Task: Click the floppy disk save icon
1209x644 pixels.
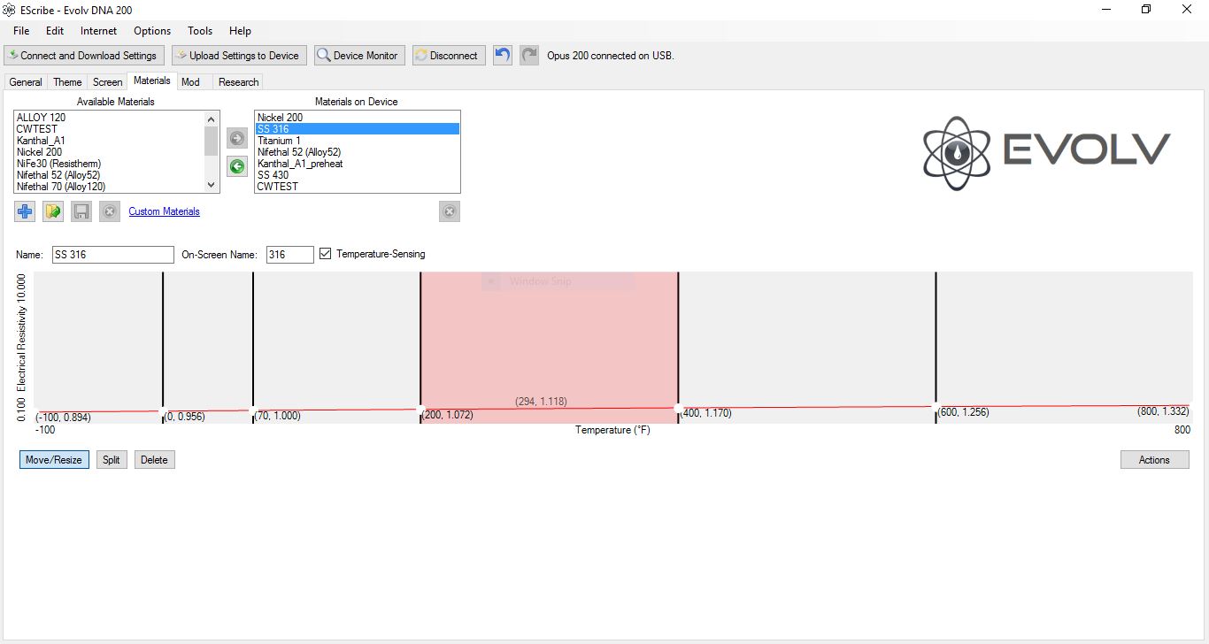Action: pos(81,211)
